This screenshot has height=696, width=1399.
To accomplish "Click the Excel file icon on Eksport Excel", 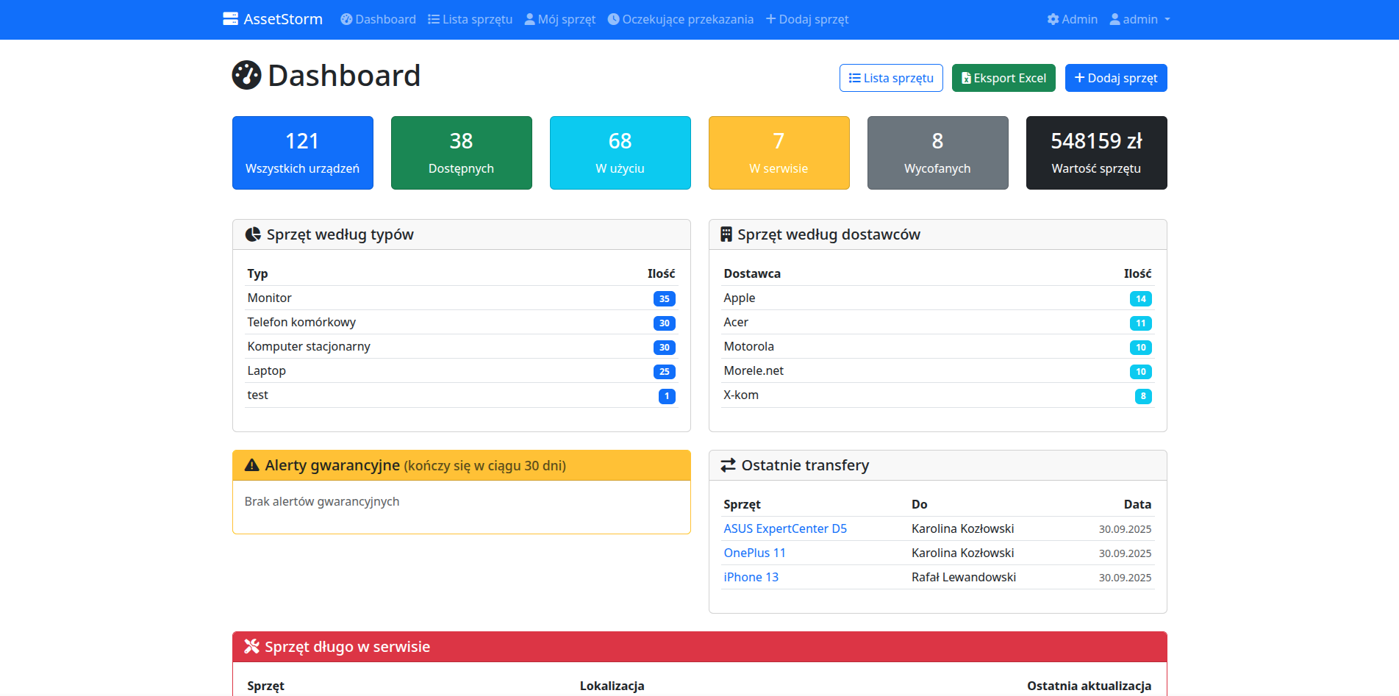I will 967,77.
